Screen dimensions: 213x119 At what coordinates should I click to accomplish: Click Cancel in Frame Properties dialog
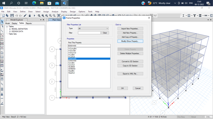coord(138,88)
